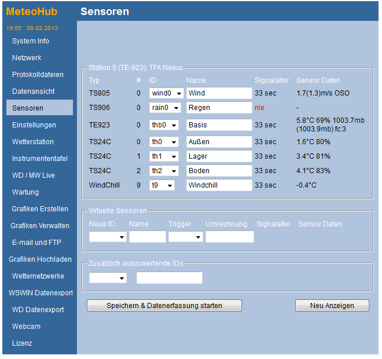Open the wind0 sensor ID dropdown
The width and height of the screenshot is (382, 359).
[167, 93]
